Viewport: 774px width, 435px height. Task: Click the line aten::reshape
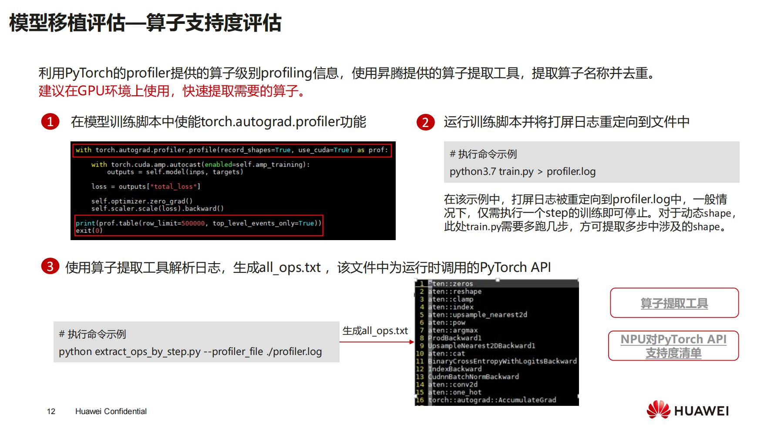(x=454, y=291)
